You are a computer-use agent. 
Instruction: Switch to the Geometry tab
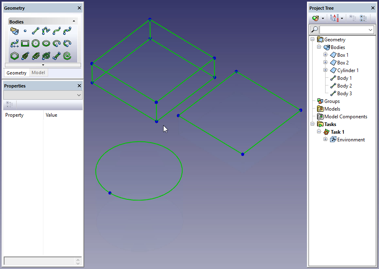pos(16,73)
